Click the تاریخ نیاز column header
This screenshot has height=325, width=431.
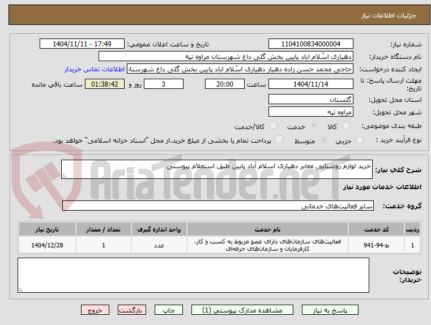[x=47, y=229]
